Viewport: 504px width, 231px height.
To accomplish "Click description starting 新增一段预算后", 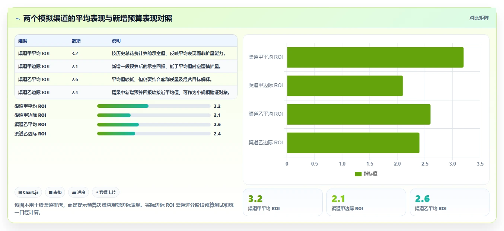I will (x=166, y=67).
